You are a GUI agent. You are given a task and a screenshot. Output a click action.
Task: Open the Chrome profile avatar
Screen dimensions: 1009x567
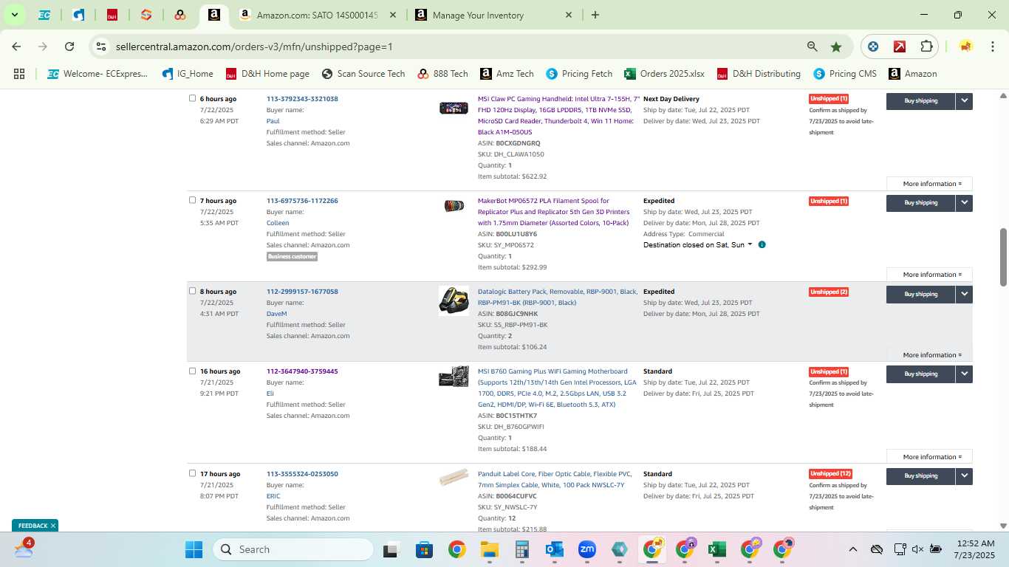point(965,47)
